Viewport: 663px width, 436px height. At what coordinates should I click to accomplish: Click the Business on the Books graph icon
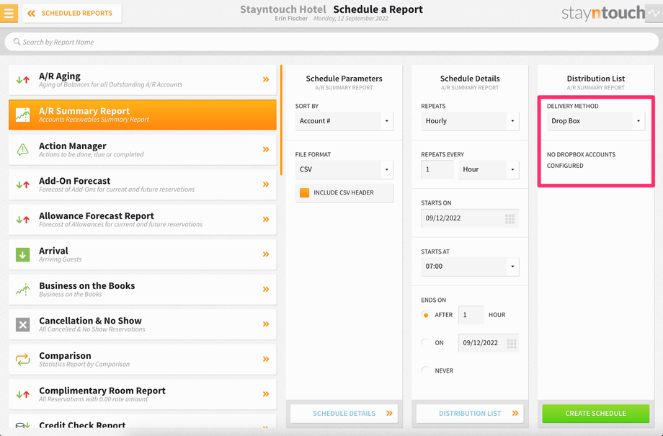tap(23, 289)
